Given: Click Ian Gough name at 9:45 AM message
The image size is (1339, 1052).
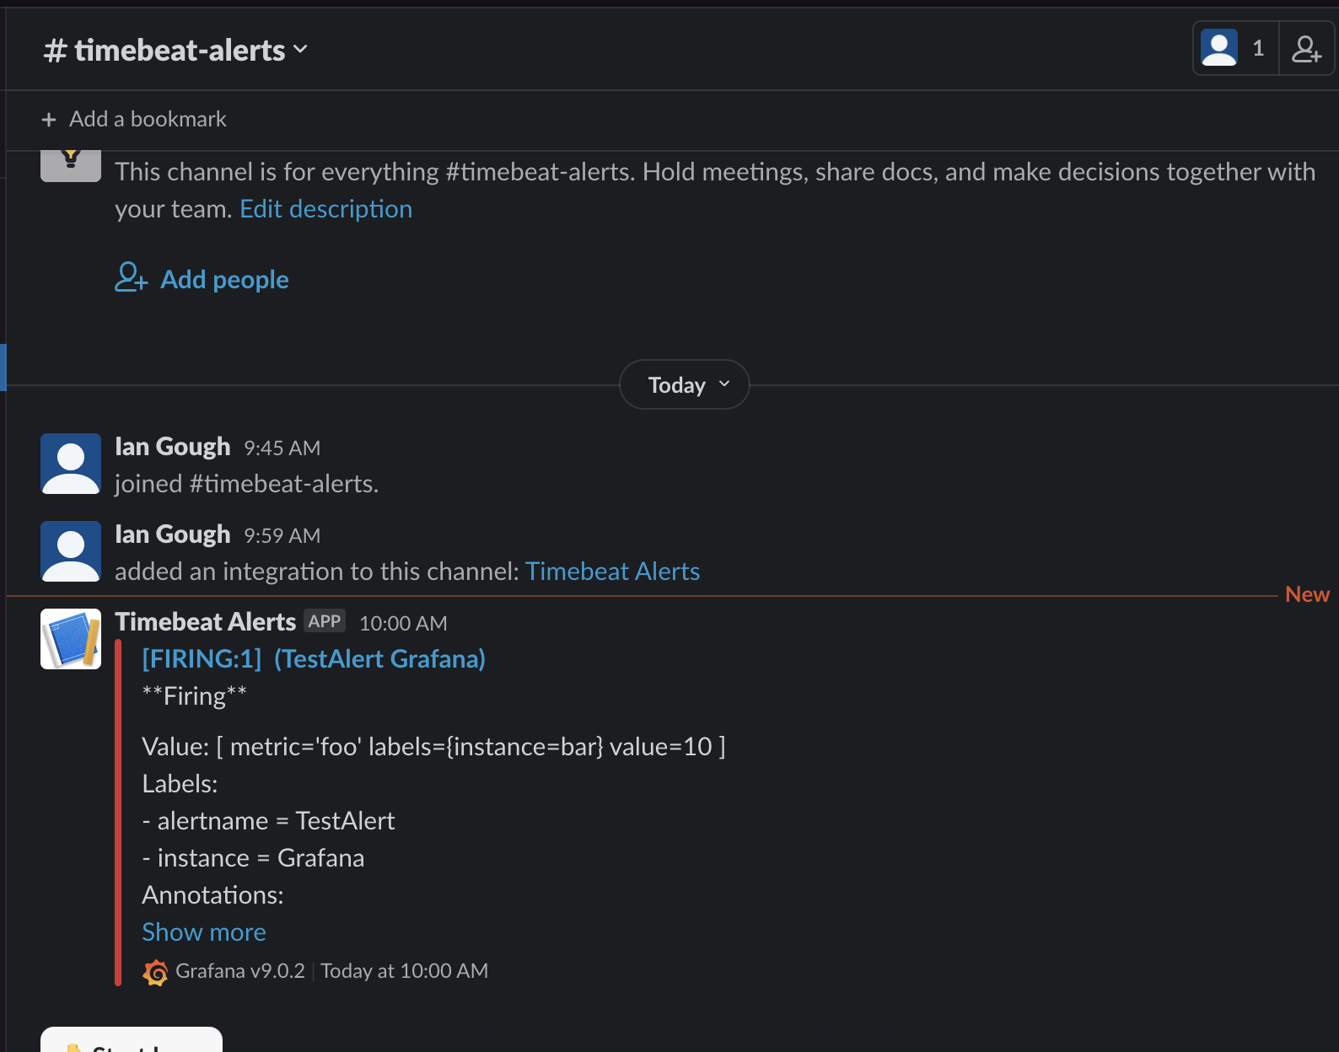Looking at the screenshot, I should coord(172,446).
